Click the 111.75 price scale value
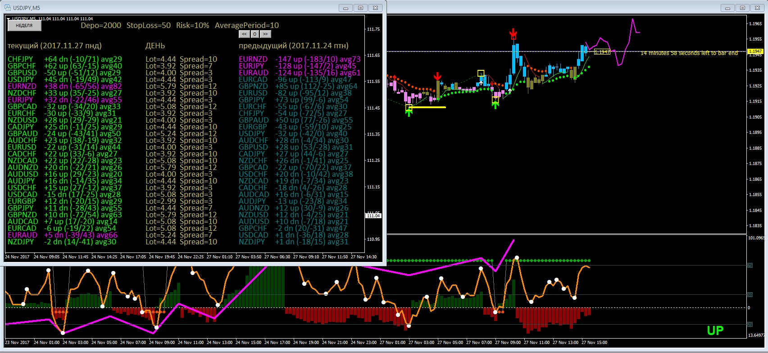 pyautogui.click(x=373, y=29)
